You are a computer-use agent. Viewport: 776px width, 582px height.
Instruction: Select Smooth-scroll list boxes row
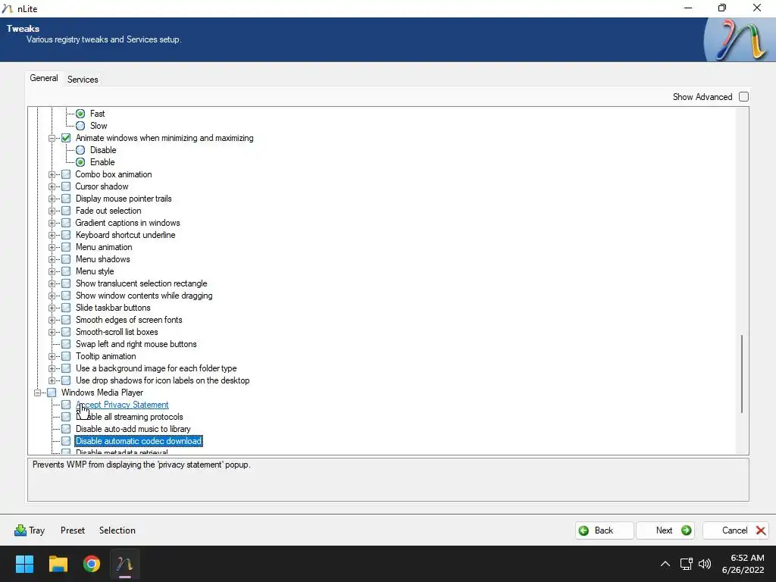click(117, 332)
